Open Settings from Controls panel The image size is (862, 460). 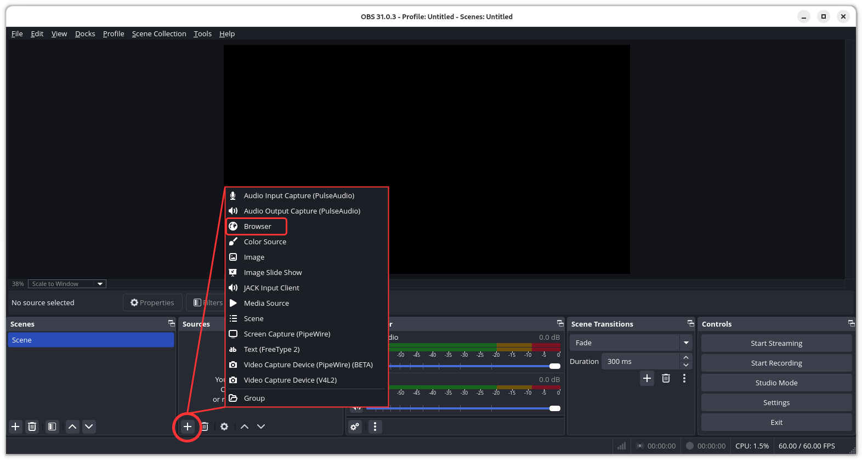coord(776,402)
